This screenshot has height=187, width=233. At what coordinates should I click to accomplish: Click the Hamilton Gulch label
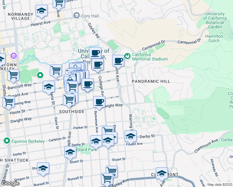tap(214, 39)
